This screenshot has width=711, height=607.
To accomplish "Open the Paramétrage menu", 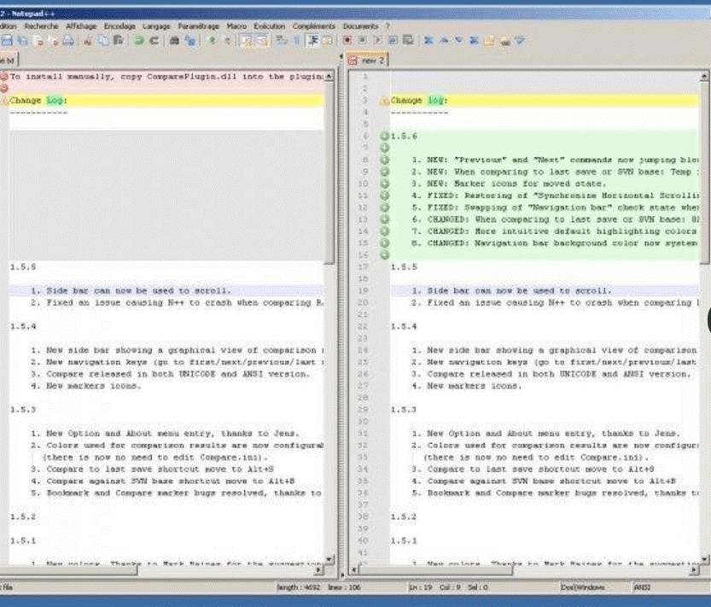I will pyautogui.click(x=198, y=26).
